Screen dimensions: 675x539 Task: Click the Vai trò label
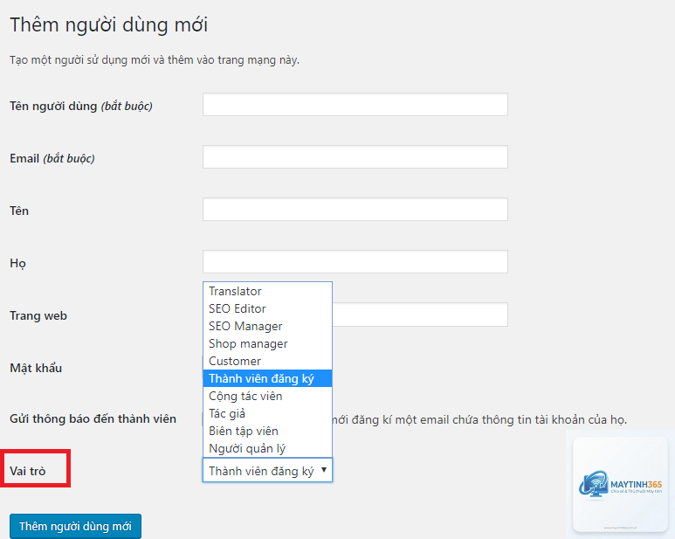pyautogui.click(x=28, y=471)
